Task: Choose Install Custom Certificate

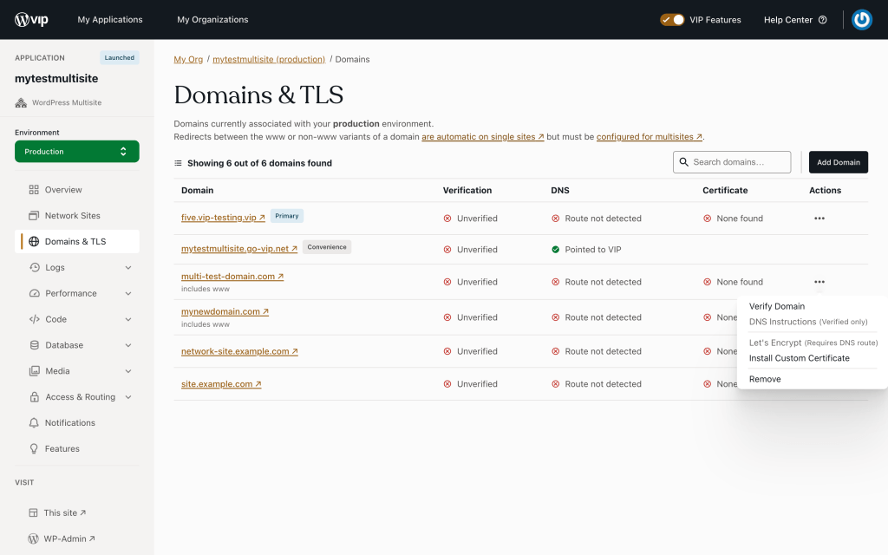Action: (799, 358)
